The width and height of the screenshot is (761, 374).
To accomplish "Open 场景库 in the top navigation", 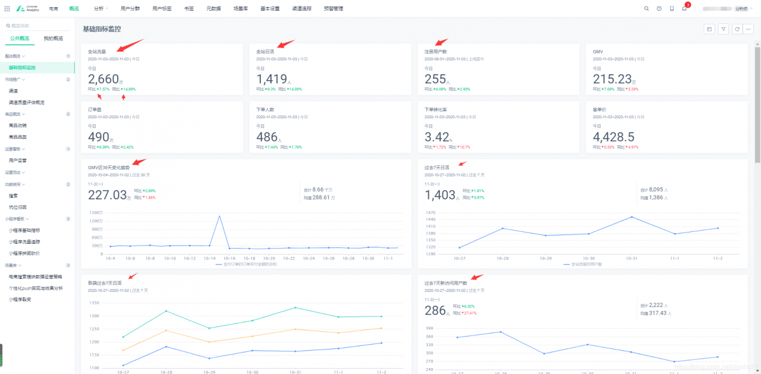I will 240,8.
